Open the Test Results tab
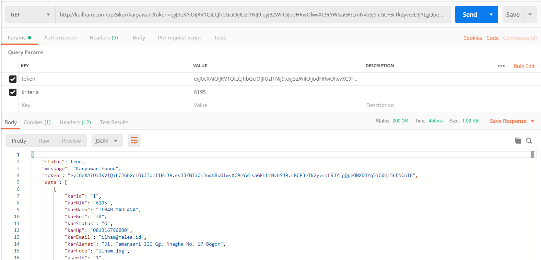 click(x=114, y=122)
